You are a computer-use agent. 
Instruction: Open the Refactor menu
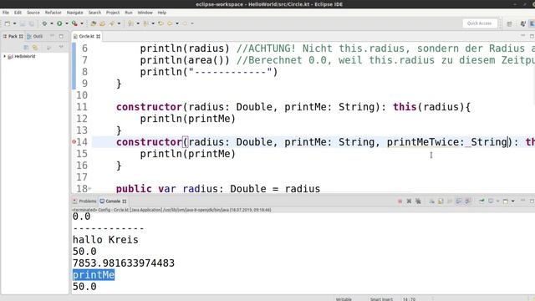pos(53,13)
